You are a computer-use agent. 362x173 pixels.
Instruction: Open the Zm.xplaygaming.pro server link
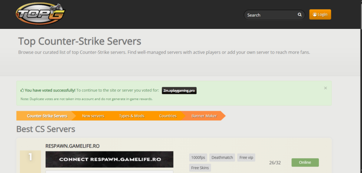click(179, 91)
